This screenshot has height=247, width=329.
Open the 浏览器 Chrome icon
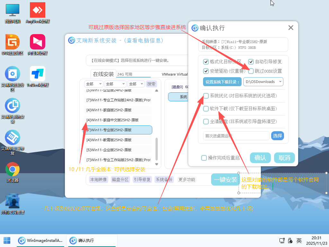pyautogui.click(x=13, y=169)
